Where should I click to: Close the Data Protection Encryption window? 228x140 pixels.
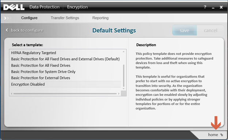click(x=221, y=7)
